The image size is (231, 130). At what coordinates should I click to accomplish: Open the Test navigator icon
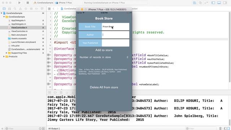(x=26, y=9)
